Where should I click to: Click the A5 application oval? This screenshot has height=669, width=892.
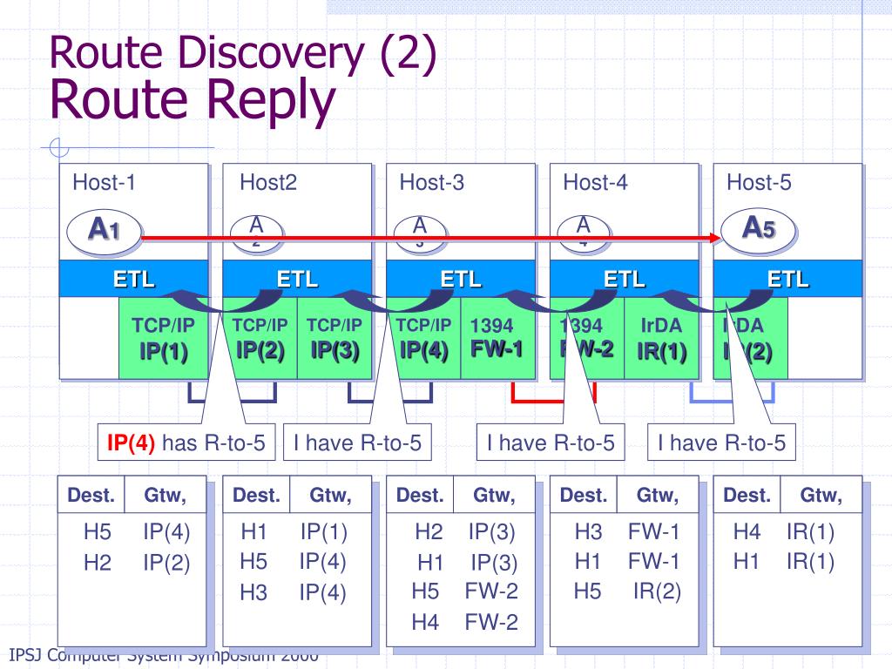[758, 230]
